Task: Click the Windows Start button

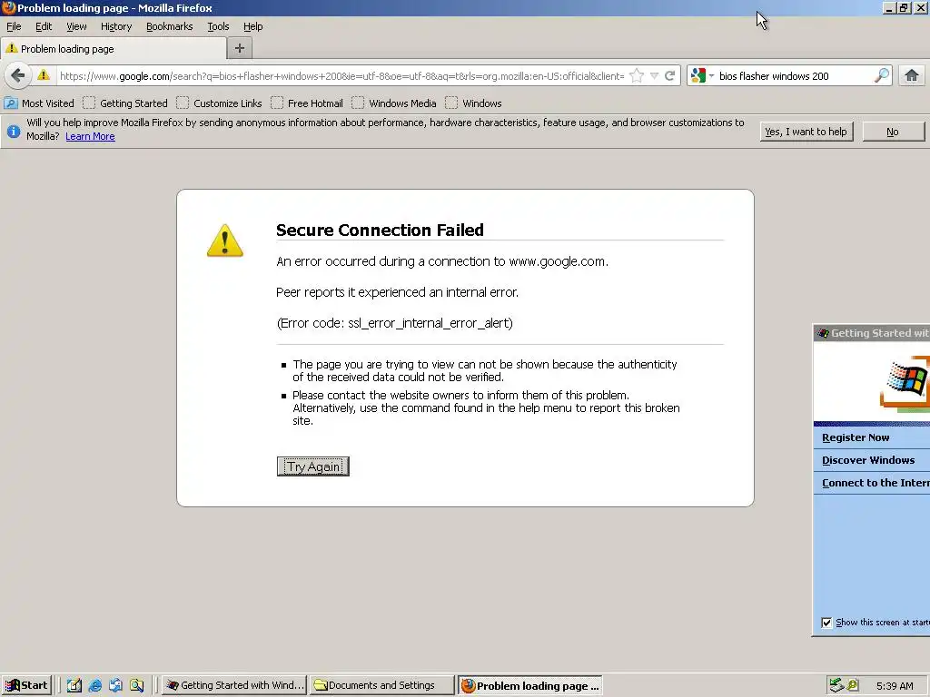Action: click(x=26, y=685)
